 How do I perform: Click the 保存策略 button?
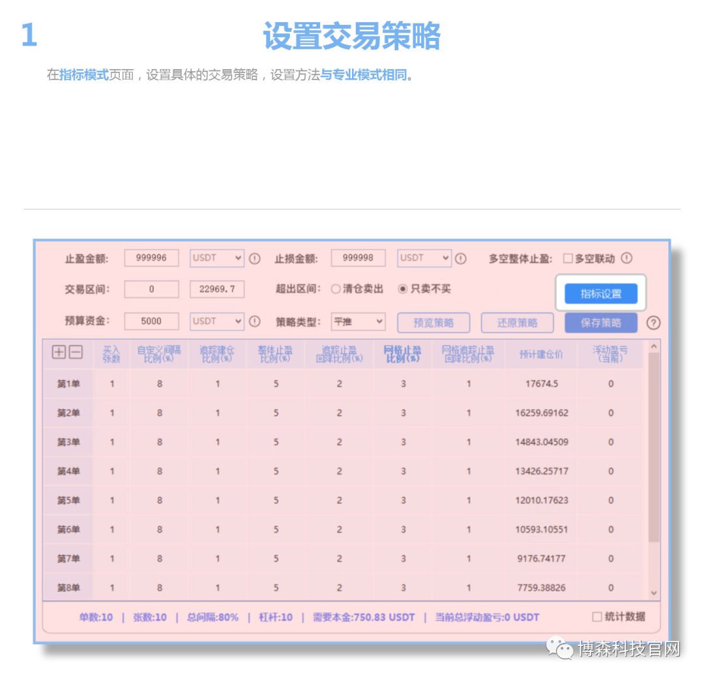[x=600, y=322]
